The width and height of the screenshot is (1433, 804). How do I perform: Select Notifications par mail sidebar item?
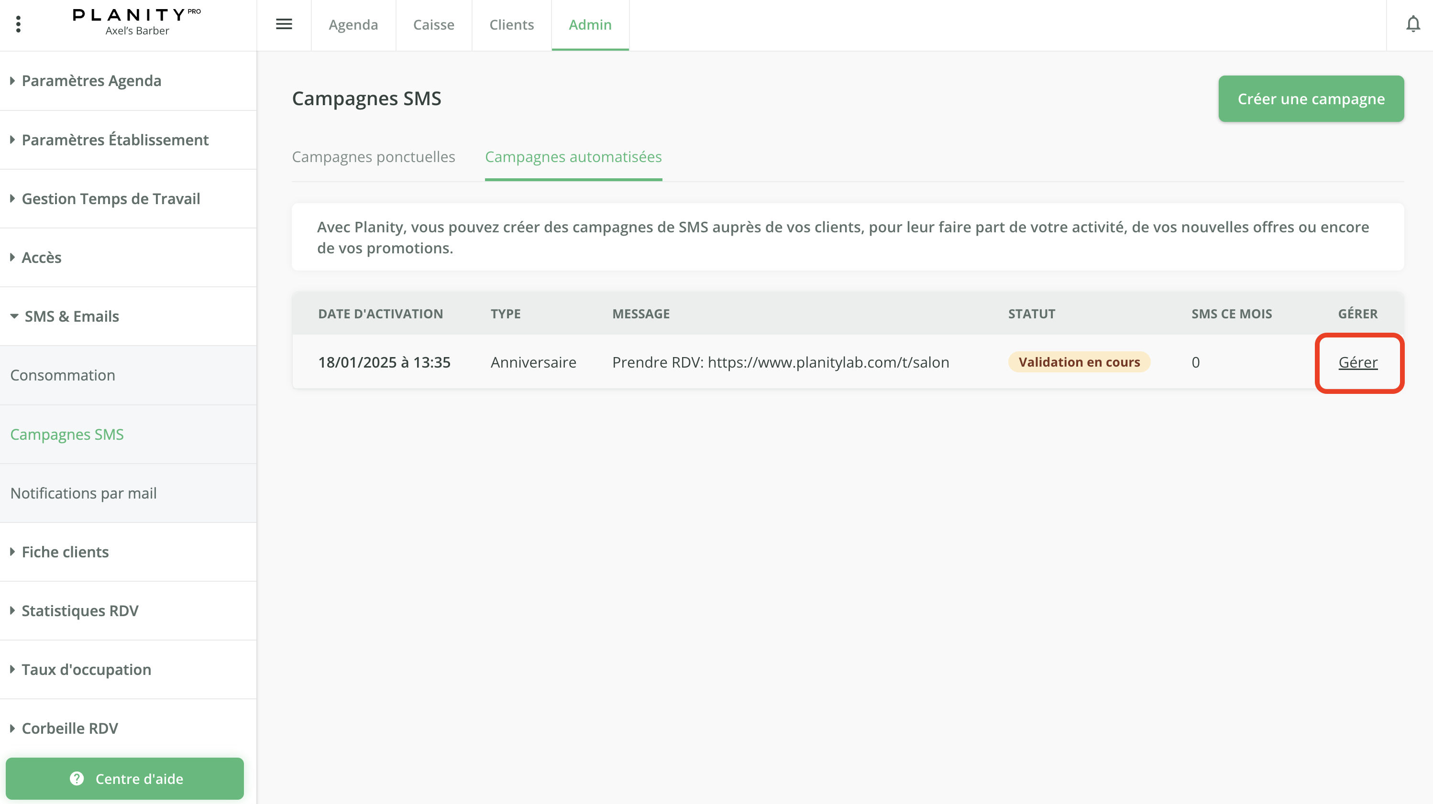[83, 493]
